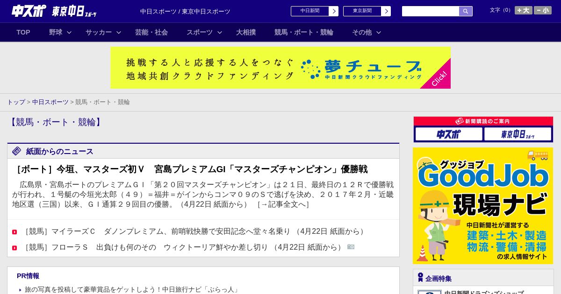Open the フローラＳ ウィクトーリア article
Screen dimensions: 561x294
183,247
